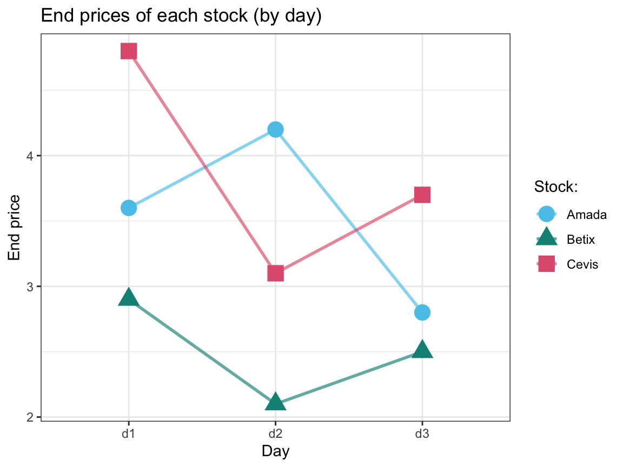Viewport: 623px width, 467px height.
Task: Select the Amada legend text label
Action: click(586, 215)
